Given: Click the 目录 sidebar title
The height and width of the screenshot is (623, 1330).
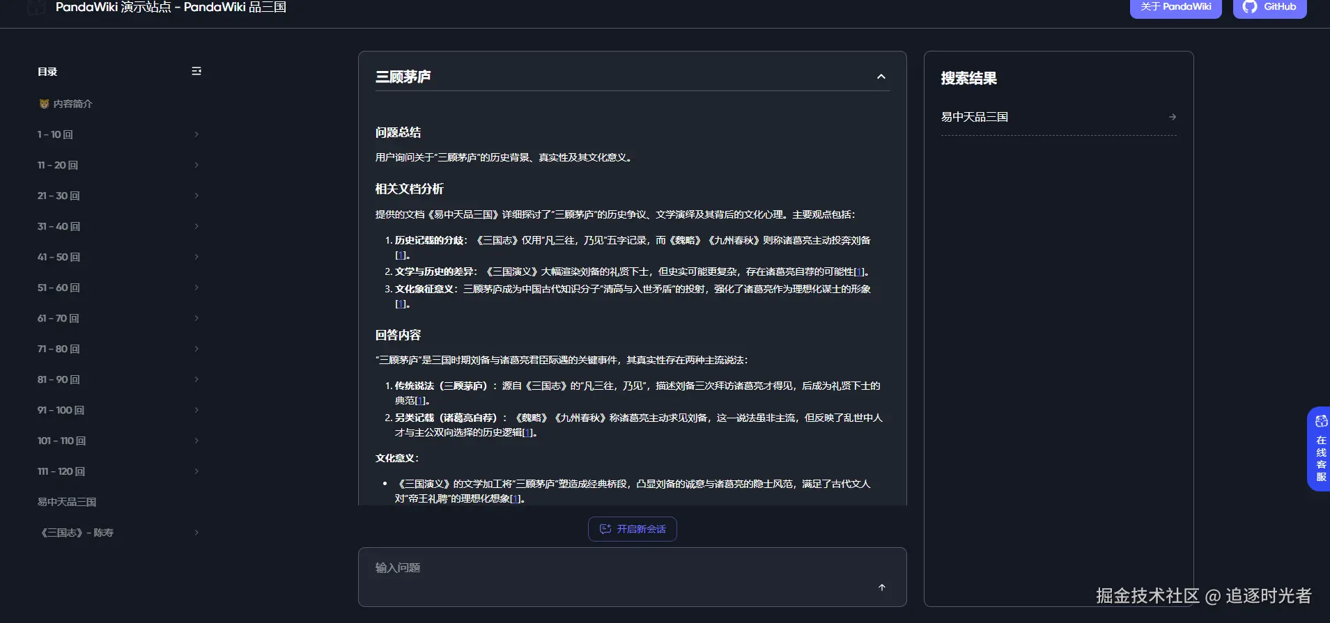Looking at the screenshot, I should pos(47,72).
